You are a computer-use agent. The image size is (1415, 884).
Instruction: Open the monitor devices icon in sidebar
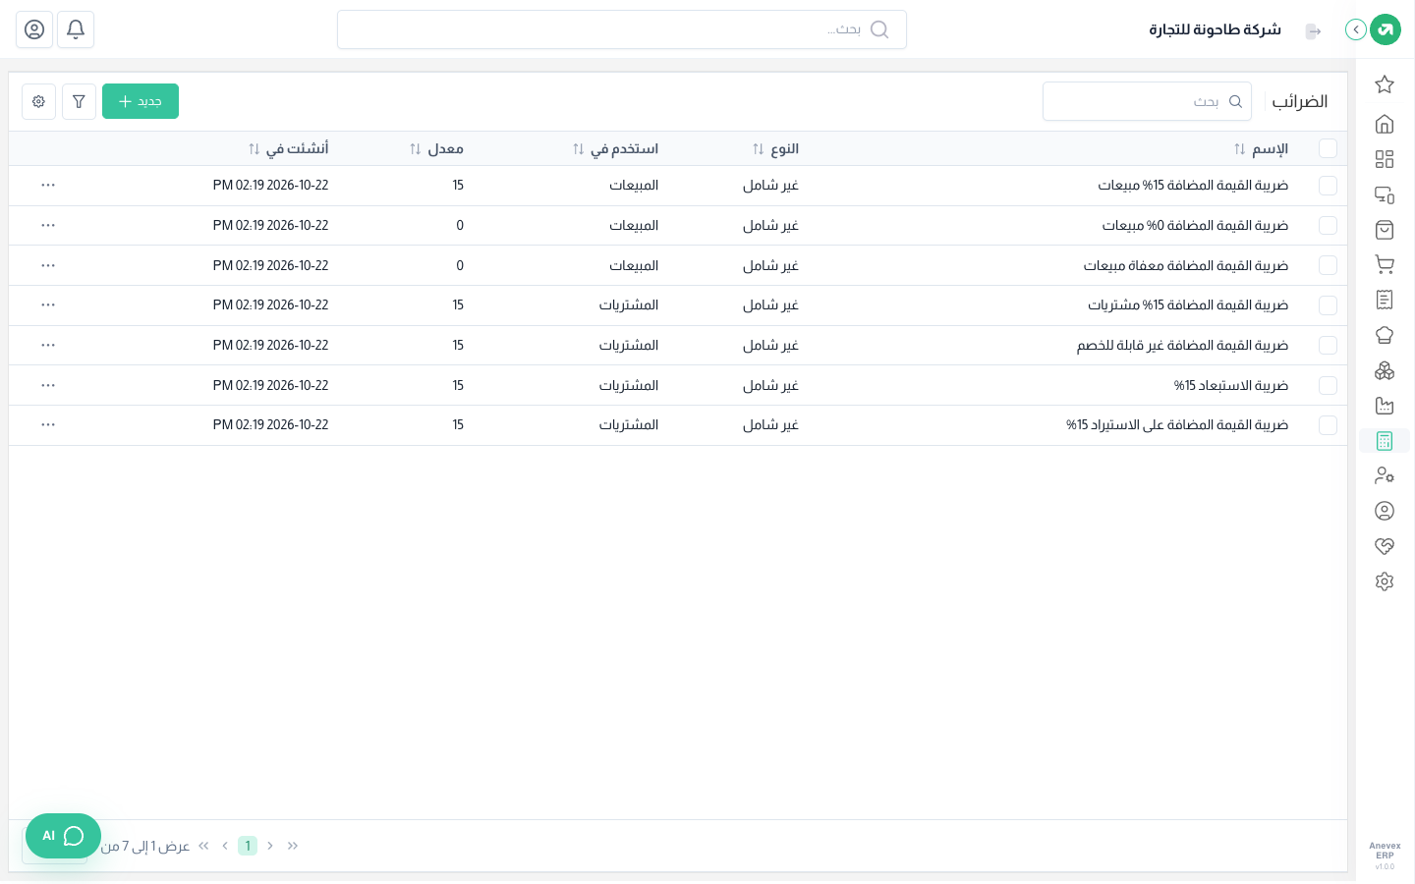pos(1385,194)
